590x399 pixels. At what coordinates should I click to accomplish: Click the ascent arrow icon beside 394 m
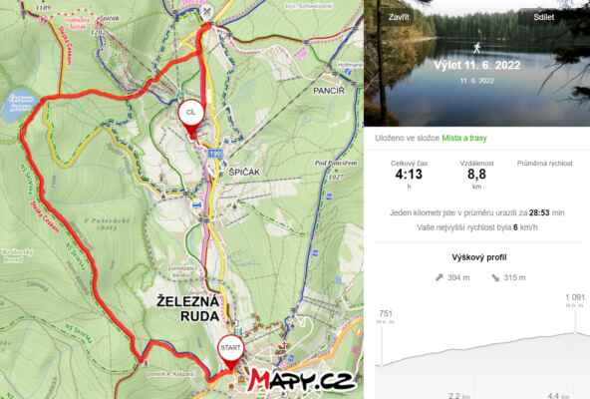click(439, 277)
